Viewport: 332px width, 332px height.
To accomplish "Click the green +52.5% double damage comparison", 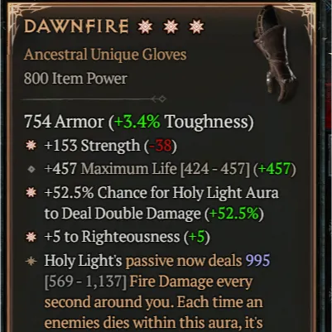I will [x=234, y=214].
